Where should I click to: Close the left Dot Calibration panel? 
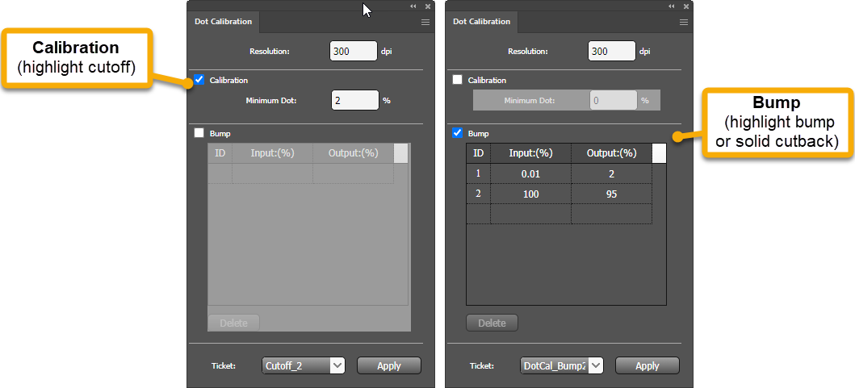click(x=427, y=6)
